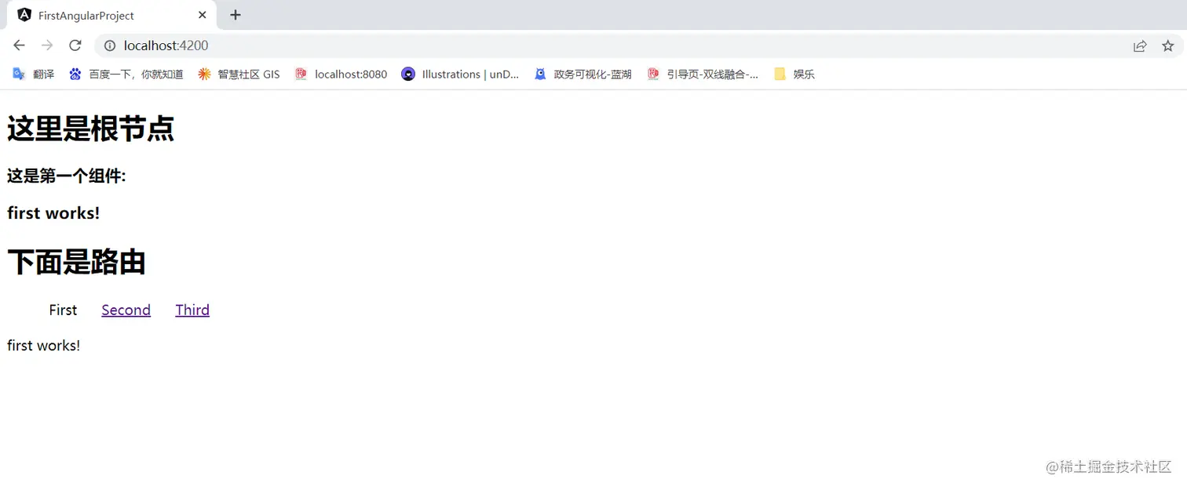Image resolution: width=1187 pixels, height=490 pixels.
Task: Click the Angular favicon on the tab
Action: click(24, 15)
